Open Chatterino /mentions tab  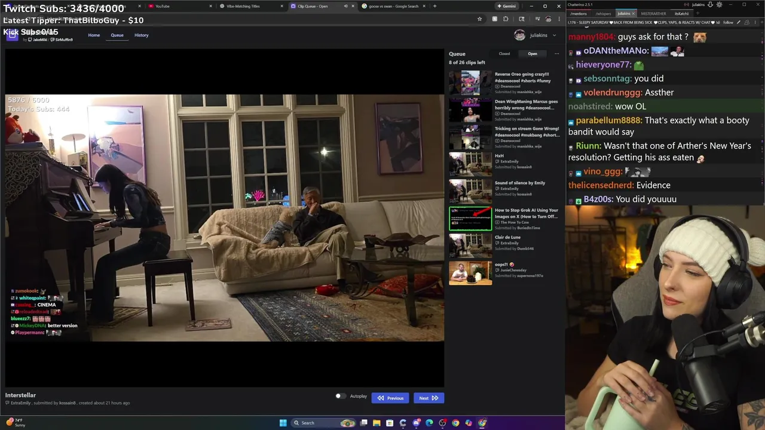[579, 14]
